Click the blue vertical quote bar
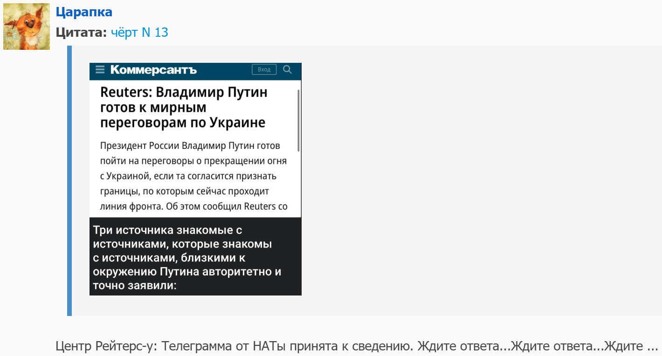This screenshot has width=662, height=356. (x=69, y=181)
